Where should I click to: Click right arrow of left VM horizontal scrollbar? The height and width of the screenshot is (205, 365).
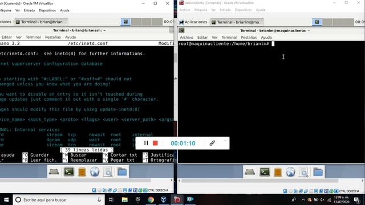tap(172, 181)
